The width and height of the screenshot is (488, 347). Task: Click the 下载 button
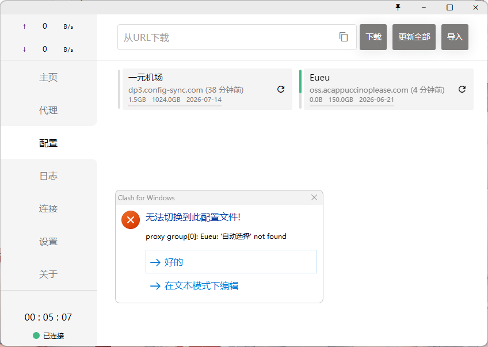tap(373, 37)
